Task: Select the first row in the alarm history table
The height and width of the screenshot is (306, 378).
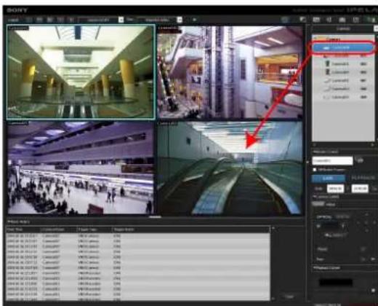Action: [x=138, y=236]
